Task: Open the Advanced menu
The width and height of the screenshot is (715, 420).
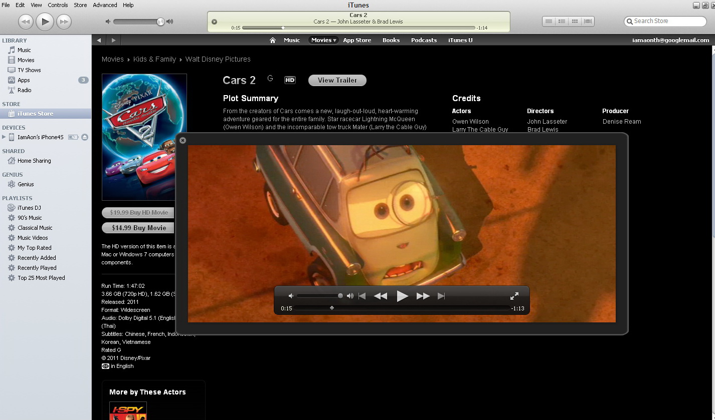Action: pyautogui.click(x=105, y=5)
